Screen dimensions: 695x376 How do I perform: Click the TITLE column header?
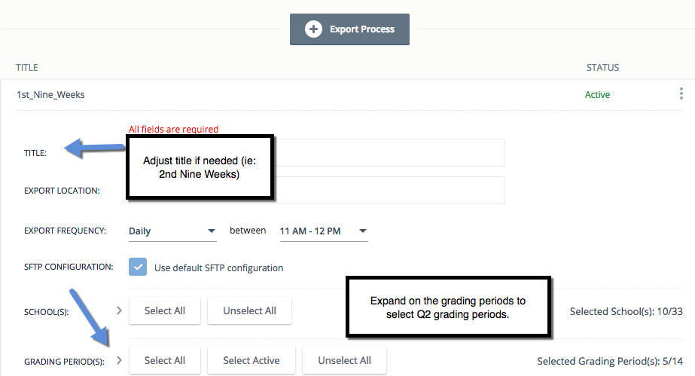27,68
